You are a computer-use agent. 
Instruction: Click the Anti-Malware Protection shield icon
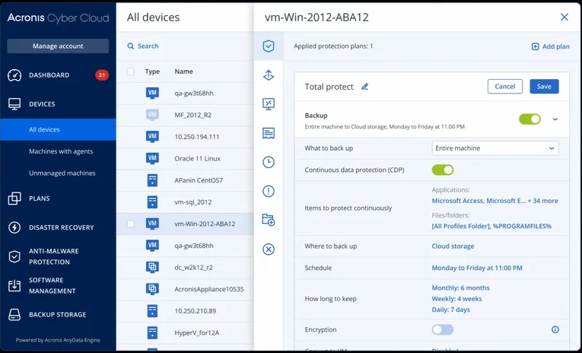click(x=14, y=256)
